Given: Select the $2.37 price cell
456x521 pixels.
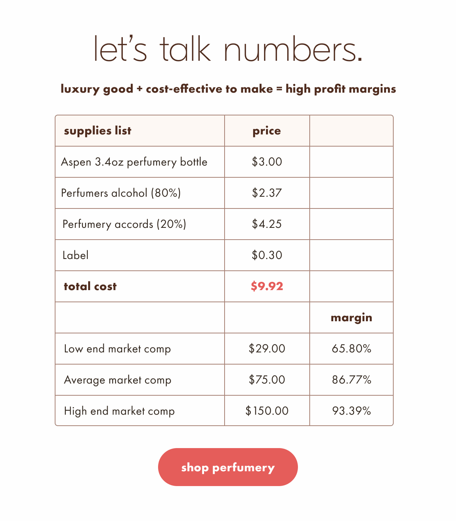Looking at the screenshot, I should click(x=267, y=193).
